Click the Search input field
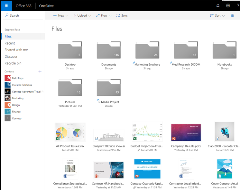This screenshot has width=240, height=190. 23,15
